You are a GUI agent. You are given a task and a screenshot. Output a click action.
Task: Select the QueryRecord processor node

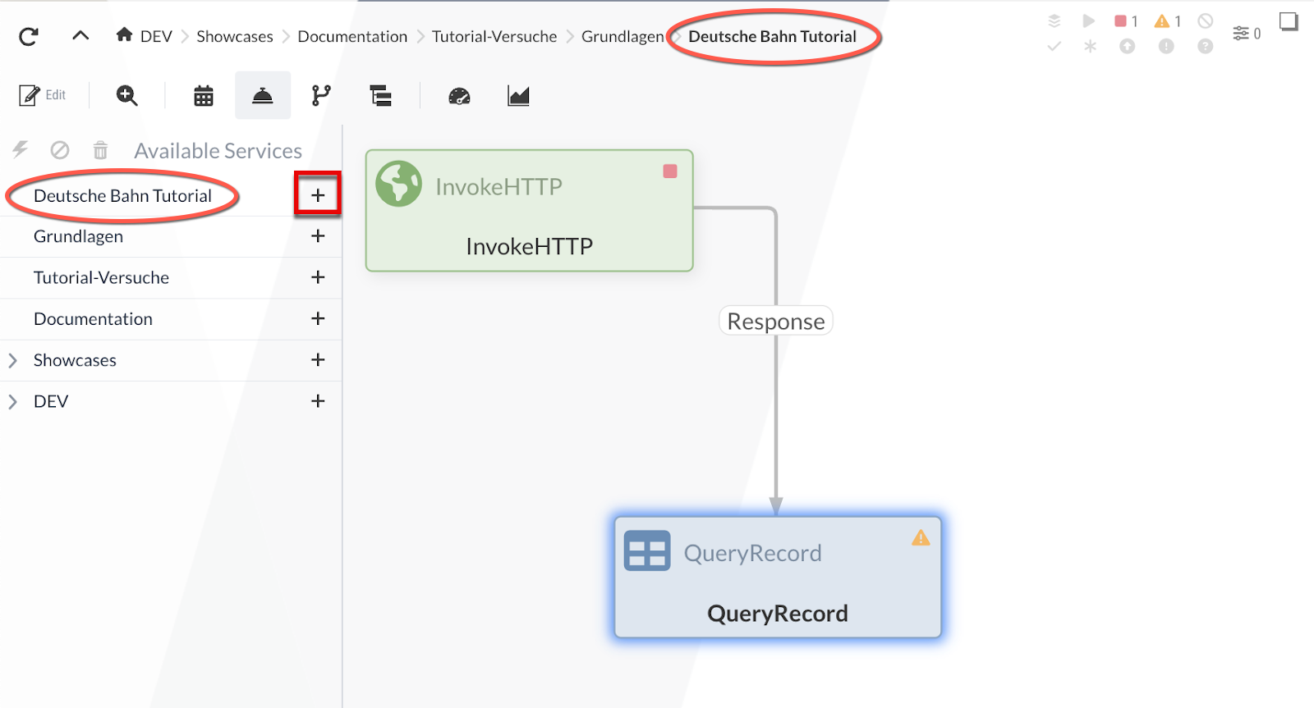click(x=777, y=577)
